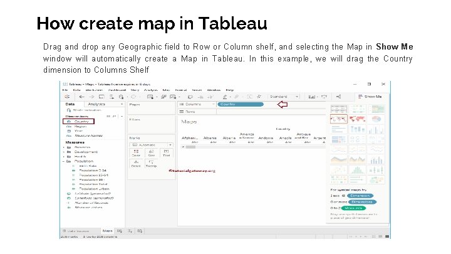Open the Help menu

pos(230,90)
